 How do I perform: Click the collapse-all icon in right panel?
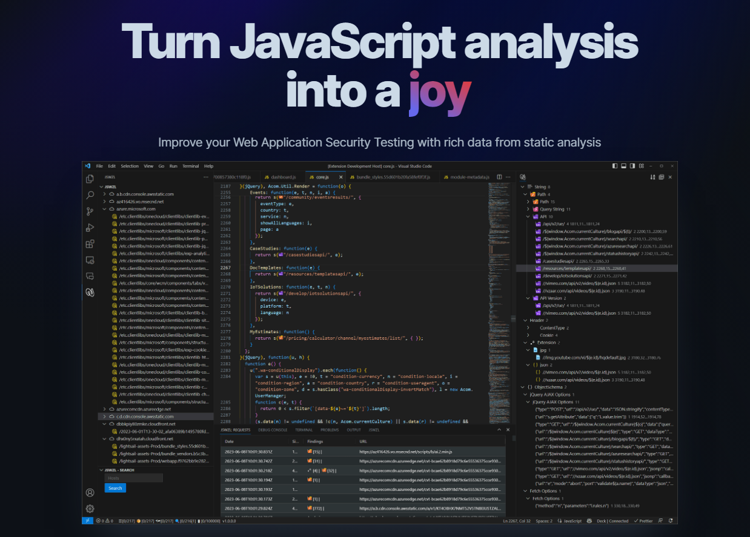click(x=662, y=177)
